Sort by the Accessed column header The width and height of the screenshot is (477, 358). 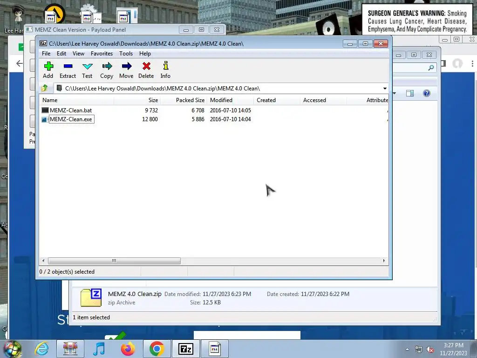click(323, 100)
